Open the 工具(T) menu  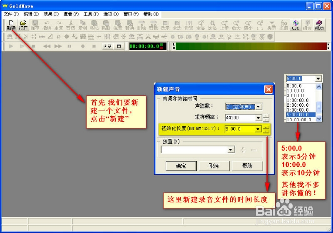[x=91, y=14]
